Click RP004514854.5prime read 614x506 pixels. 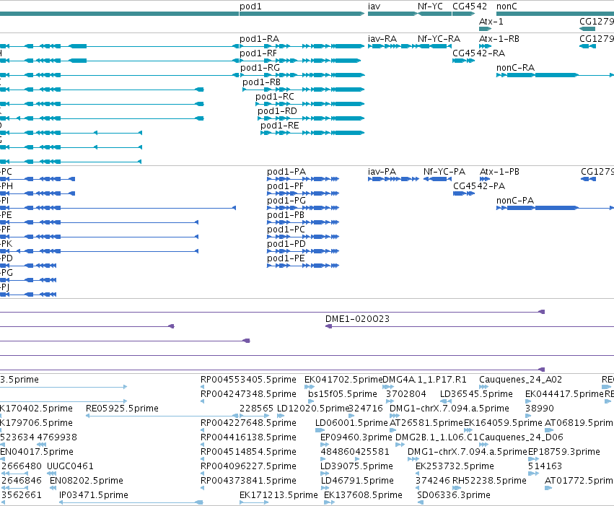click(203, 459)
